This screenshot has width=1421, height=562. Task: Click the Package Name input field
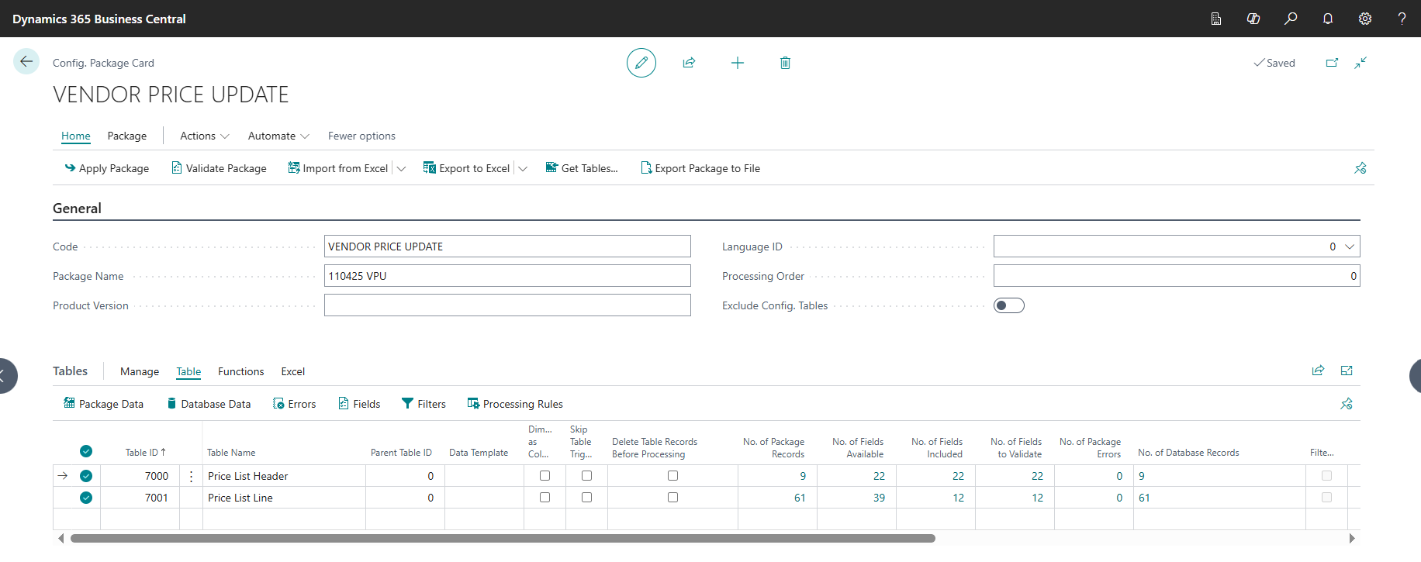click(507, 276)
